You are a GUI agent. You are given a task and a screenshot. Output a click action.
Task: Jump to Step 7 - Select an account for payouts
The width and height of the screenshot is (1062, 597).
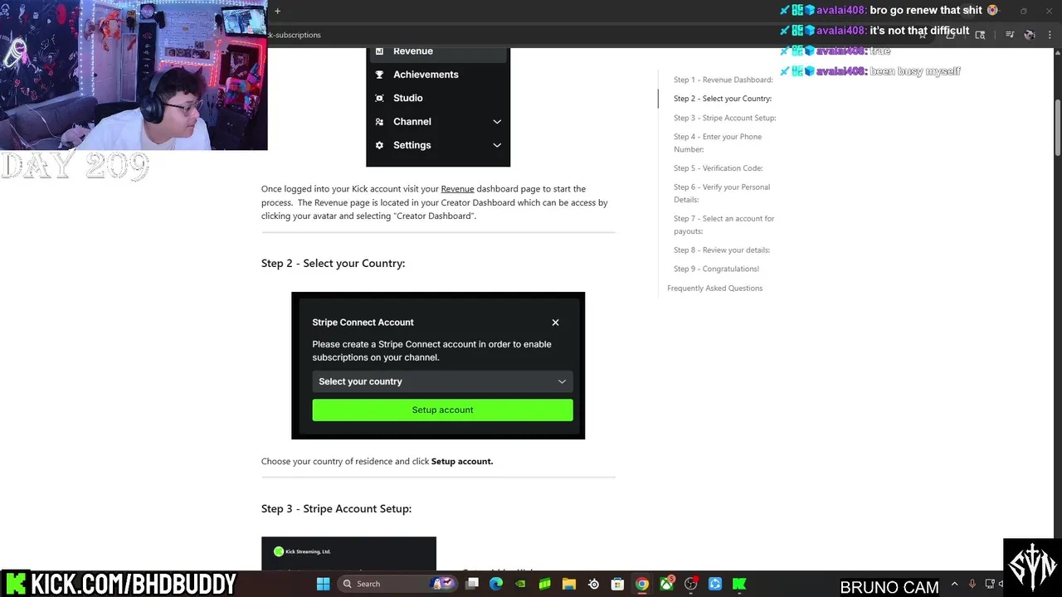(x=723, y=225)
